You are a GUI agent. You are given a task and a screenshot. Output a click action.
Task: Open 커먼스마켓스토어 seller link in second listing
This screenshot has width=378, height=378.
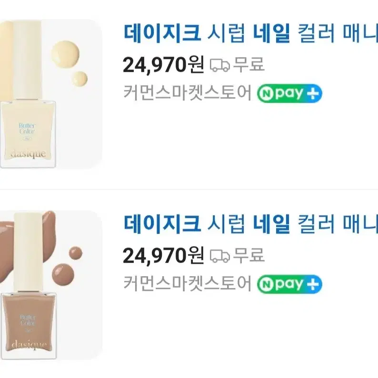coord(188,284)
